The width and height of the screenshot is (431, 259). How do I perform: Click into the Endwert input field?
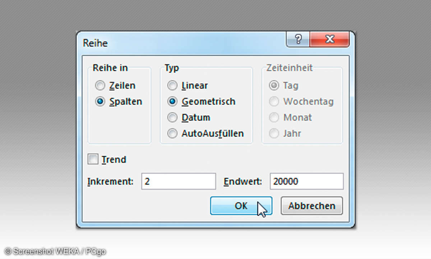click(307, 181)
